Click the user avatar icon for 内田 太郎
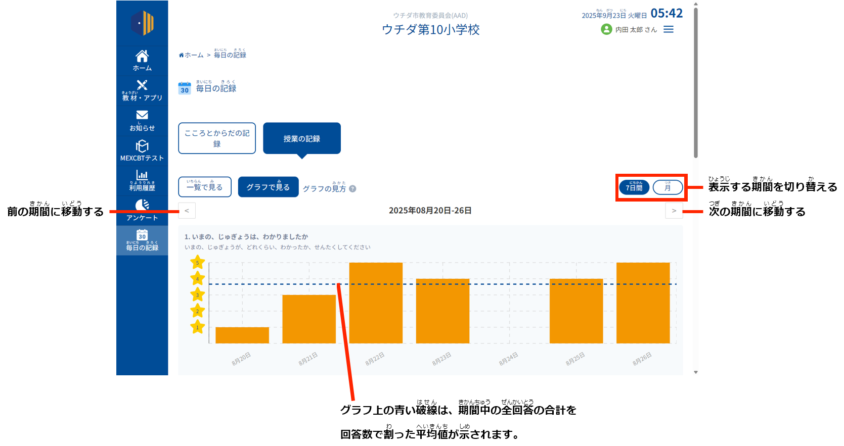This screenshot has width=844, height=446. [606, 29]
